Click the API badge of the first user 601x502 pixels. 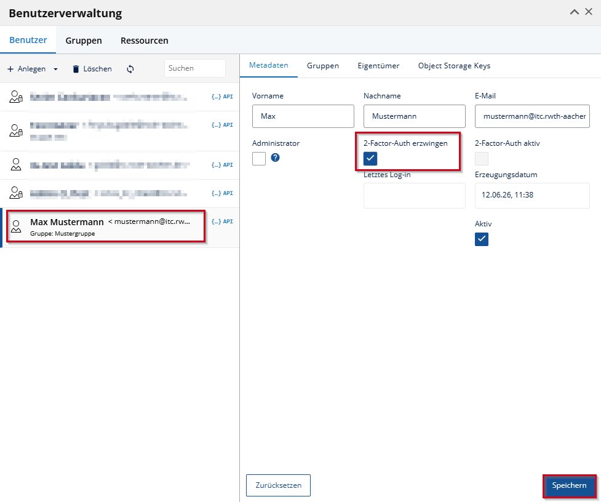coord(222,97)
